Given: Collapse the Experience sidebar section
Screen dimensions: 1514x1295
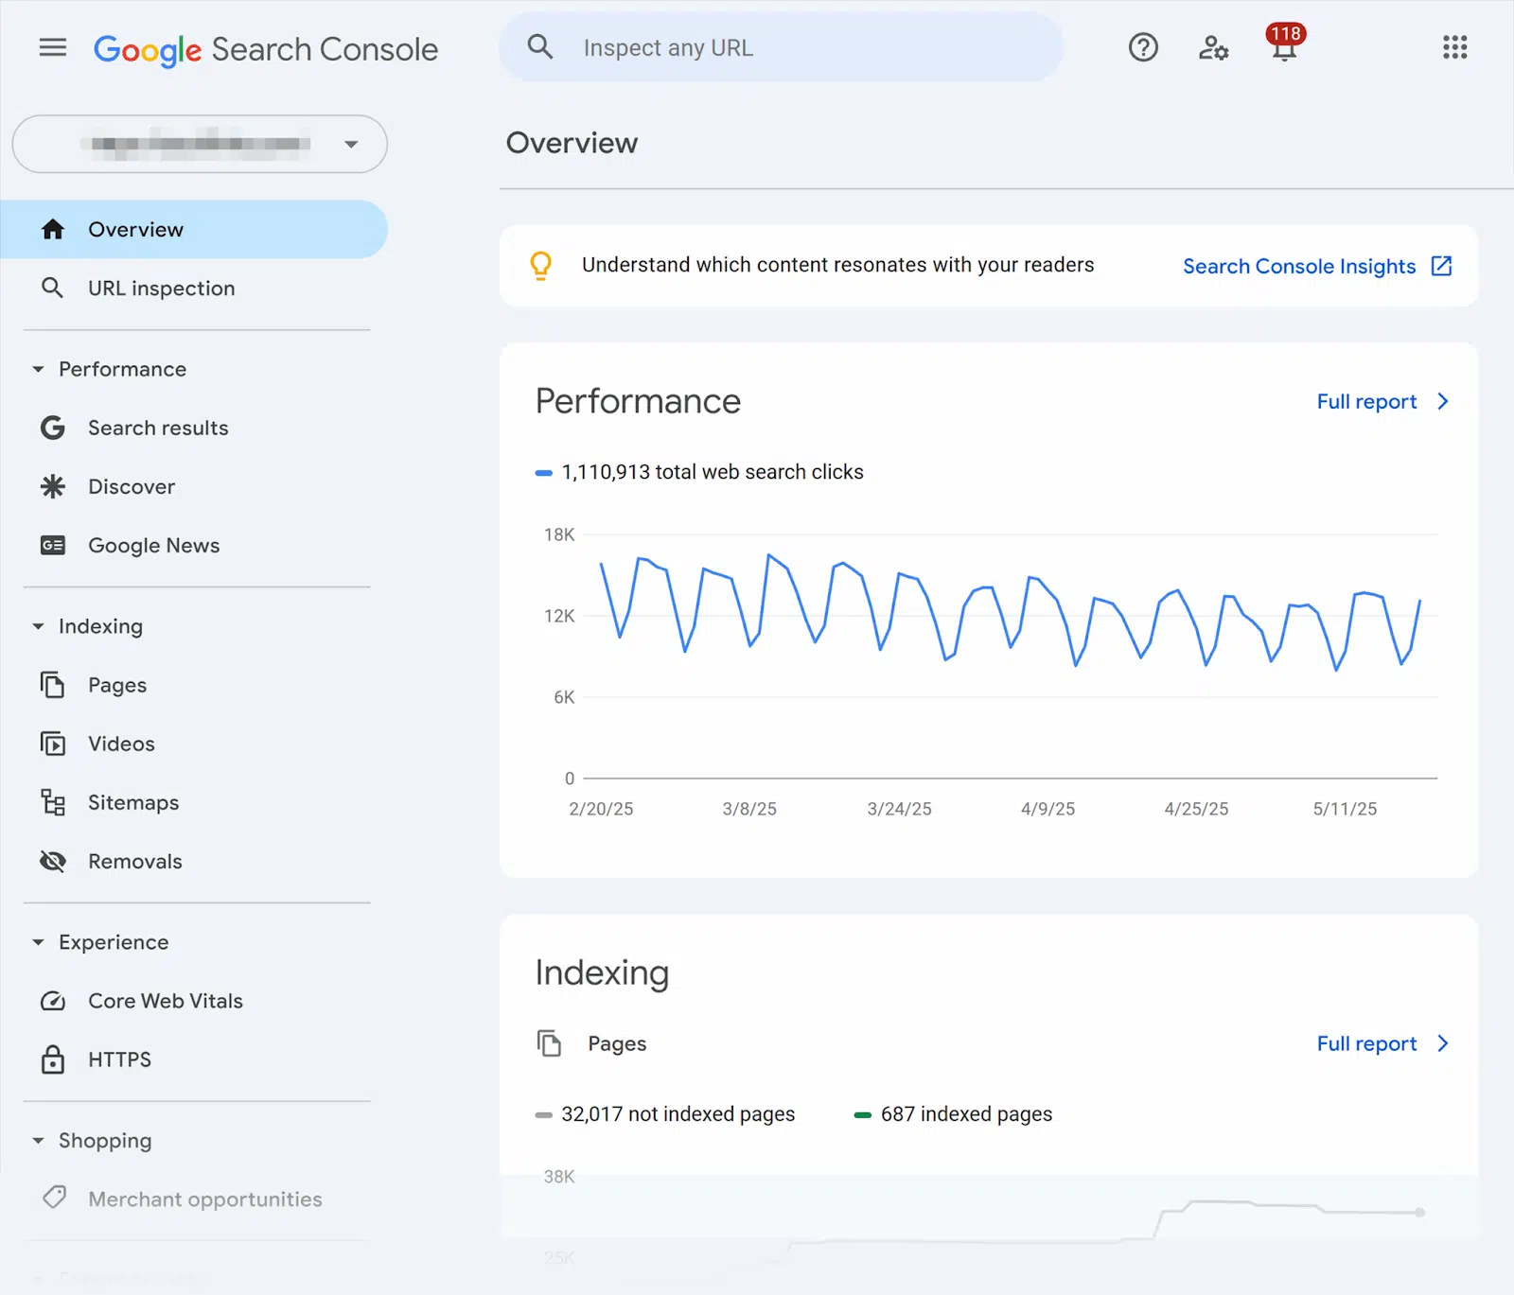Looking at the screenshot, I should 38,942.
